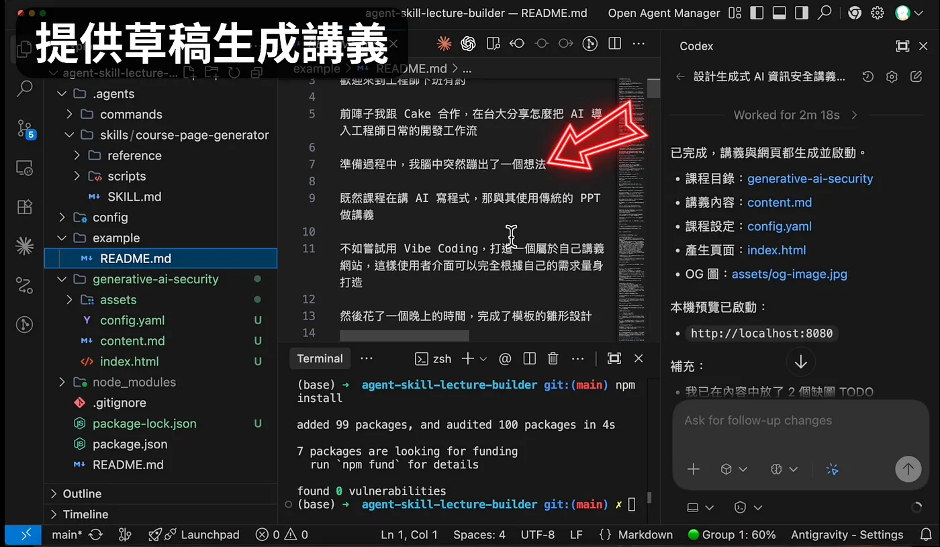Add attachment with plus in Codex input
The width and height of the screenshot is (940, 547).
click(x=694, y=469)
